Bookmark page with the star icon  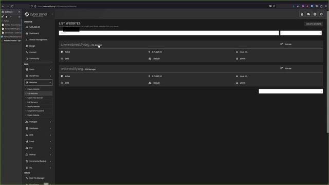point(274,6)
